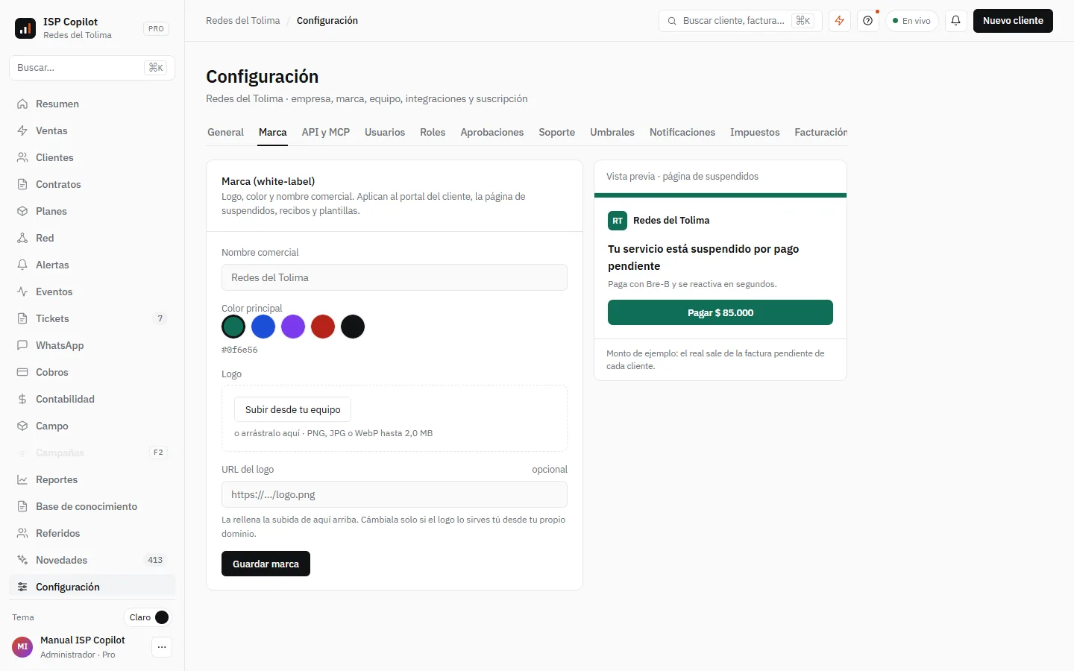Open the WhatsApp chat bubble icon
Screen dimensions: 1074x671
pyautogui.click(x=22, y=345)
